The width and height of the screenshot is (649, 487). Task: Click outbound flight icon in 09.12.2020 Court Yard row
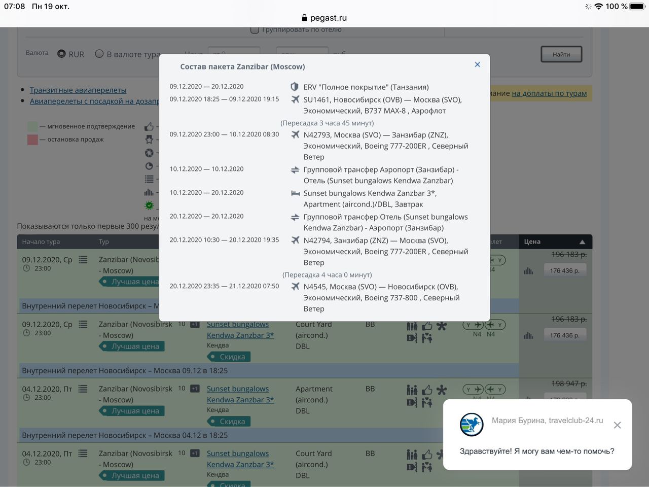474,325
